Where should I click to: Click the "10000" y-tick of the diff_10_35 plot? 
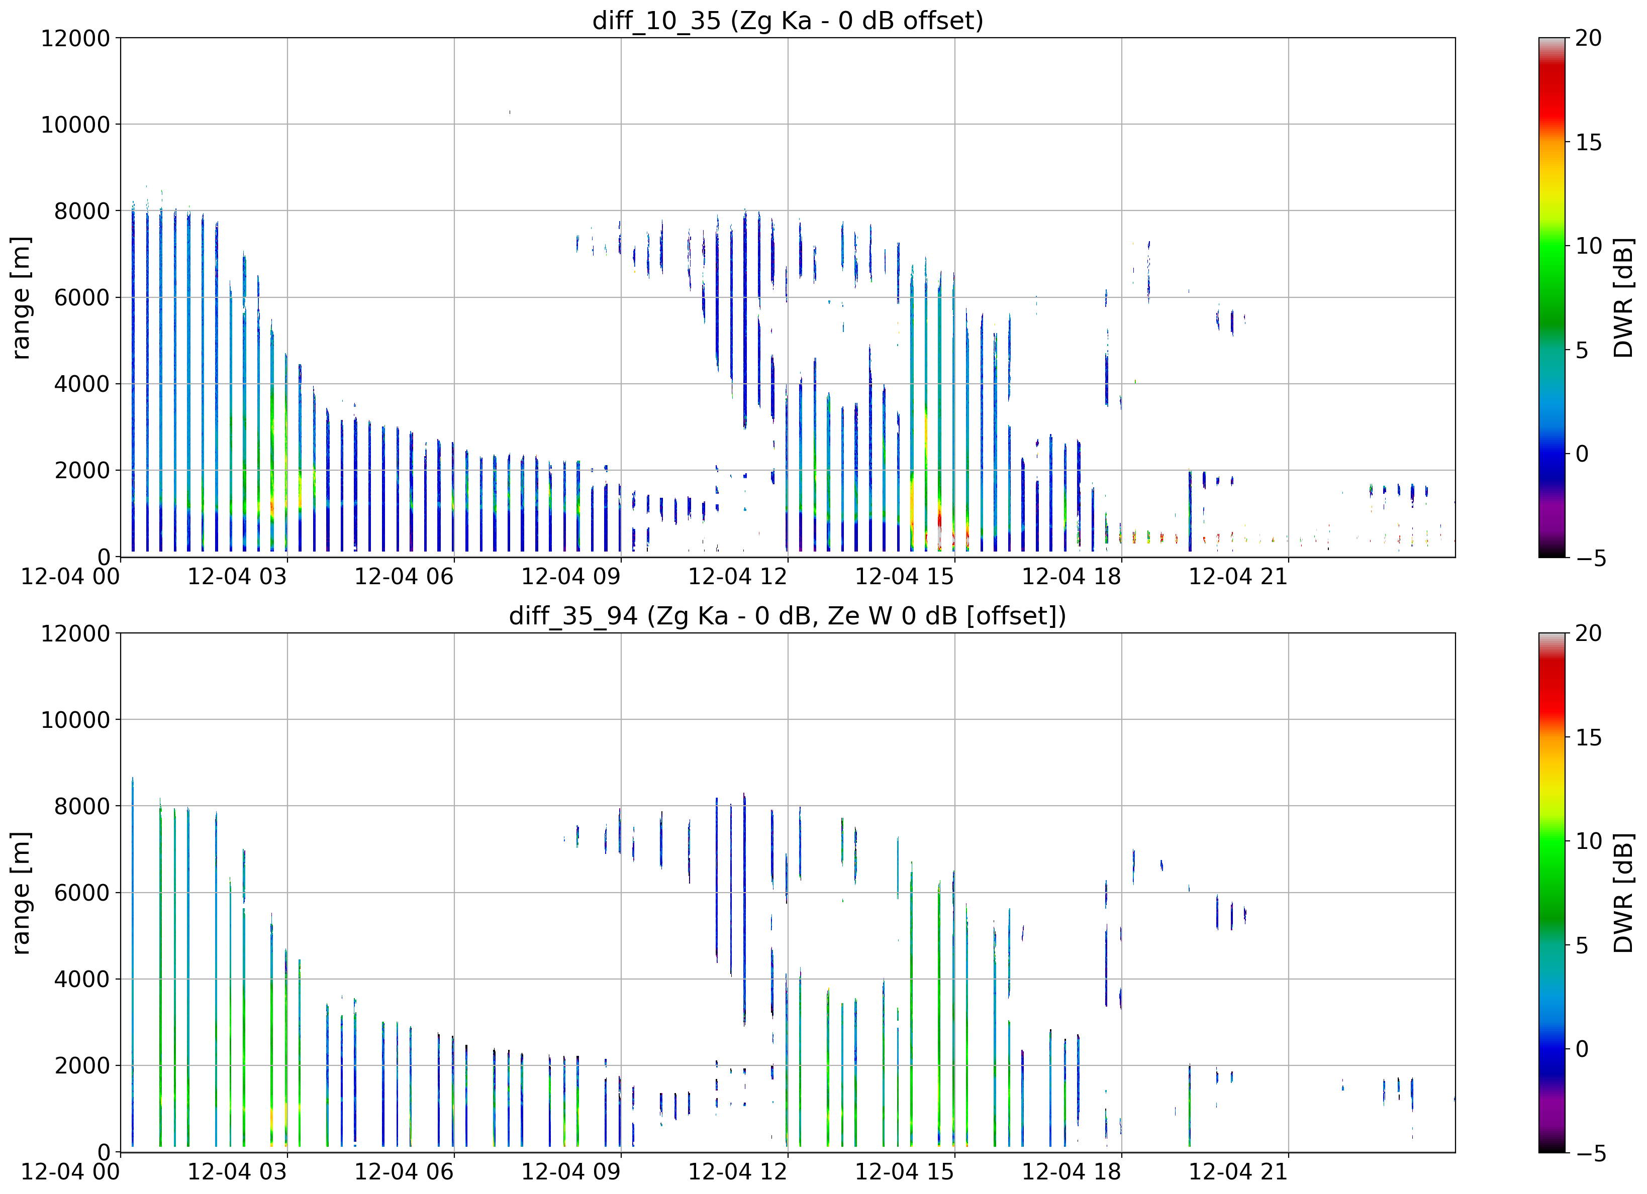(75, 125)
